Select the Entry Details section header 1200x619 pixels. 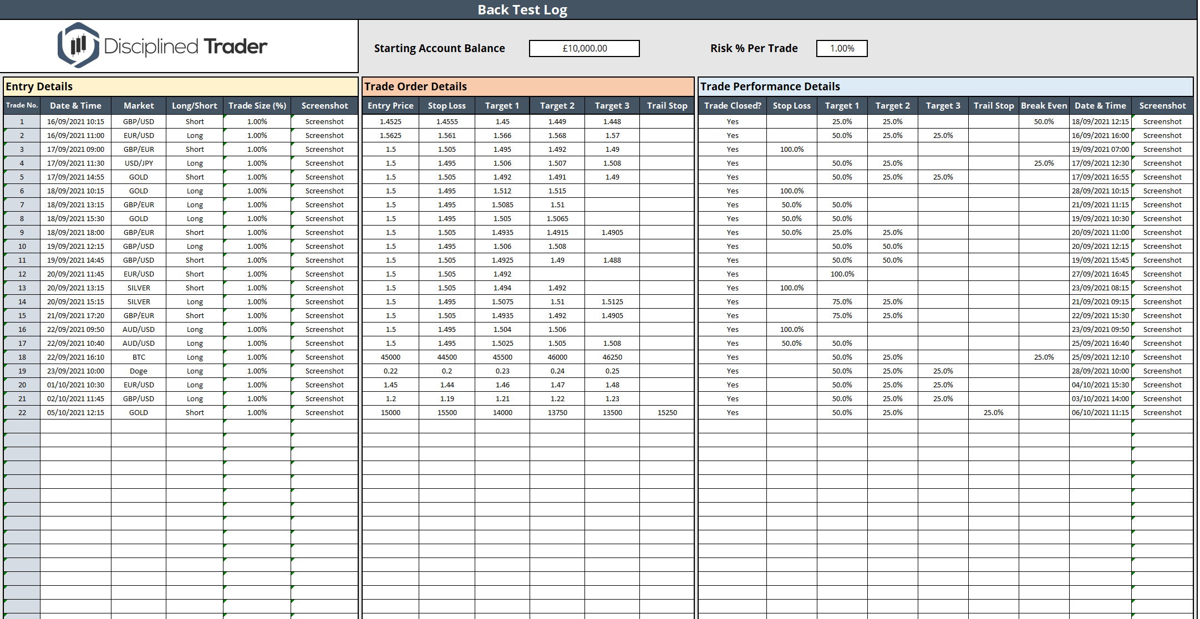(181, 86)
